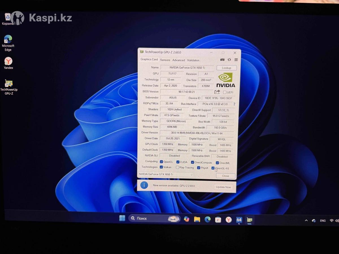The width and height of the screenshot is (339, 254).
Task: Toggle the Ray Tracing checkbox
Action: tap(177, 167)
